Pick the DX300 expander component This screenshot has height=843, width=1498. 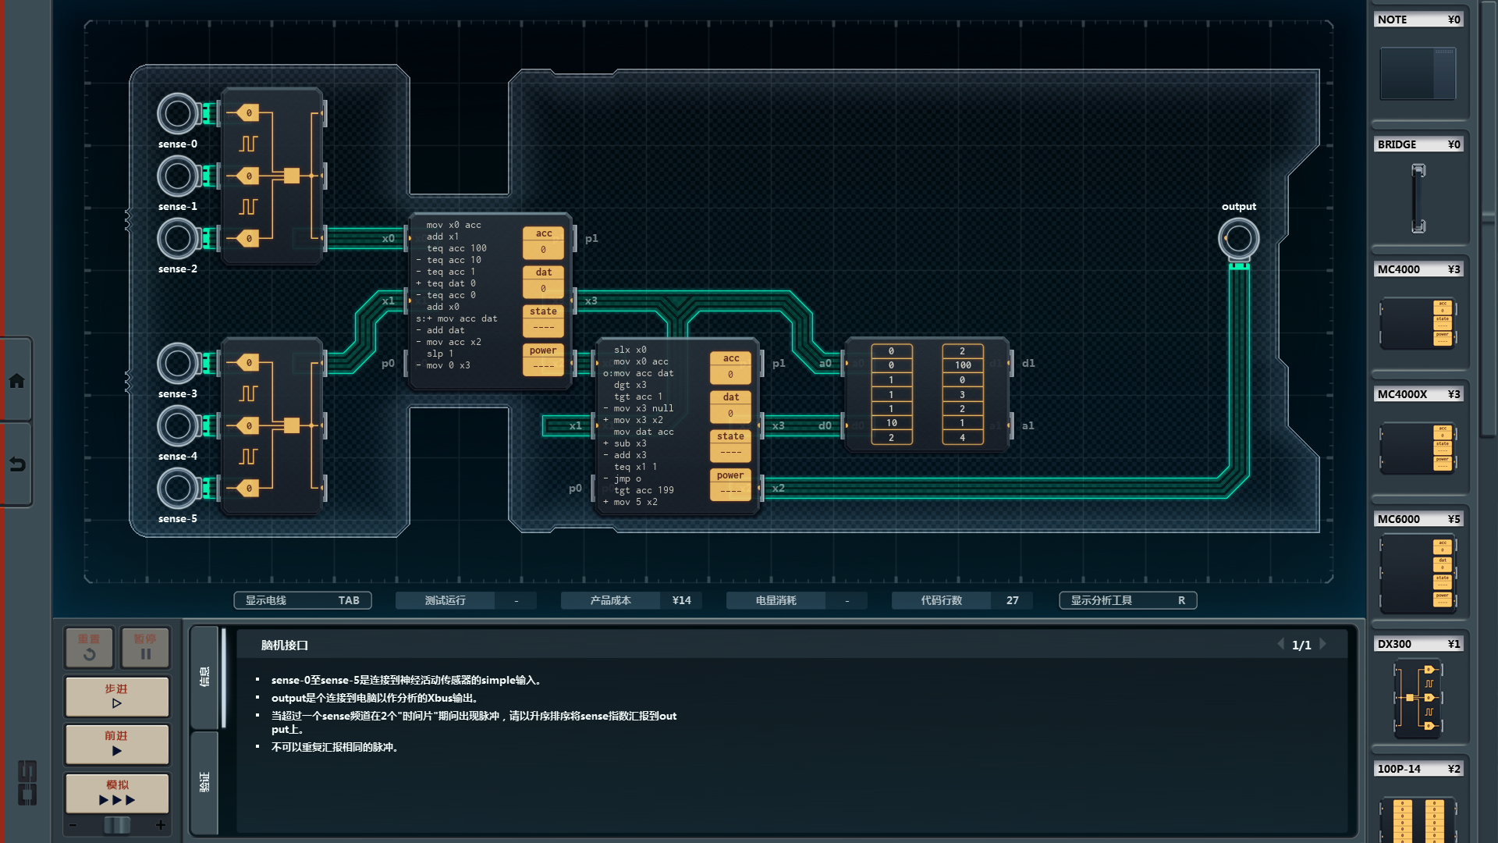click(1418, 698)
